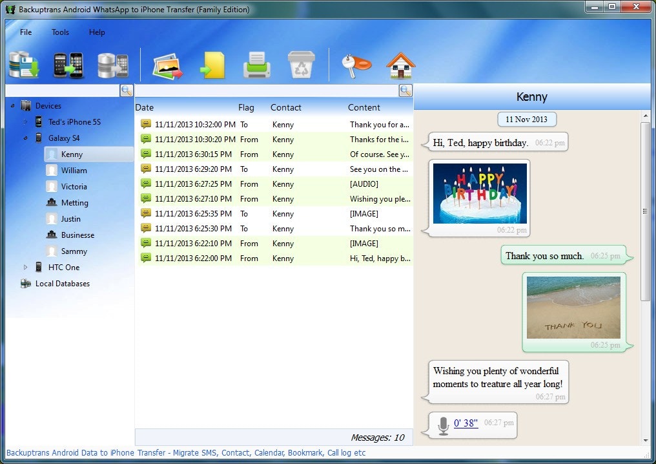
Task: Play the 0' 38" voice message
Action: click(x=466, y=423)
